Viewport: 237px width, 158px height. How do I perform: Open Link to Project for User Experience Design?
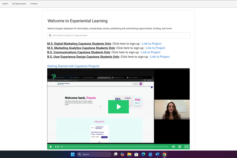point(160,57)
